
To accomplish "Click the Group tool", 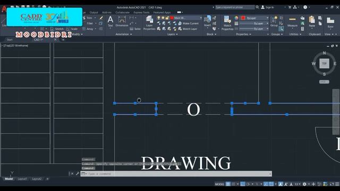I will (274, 21).
